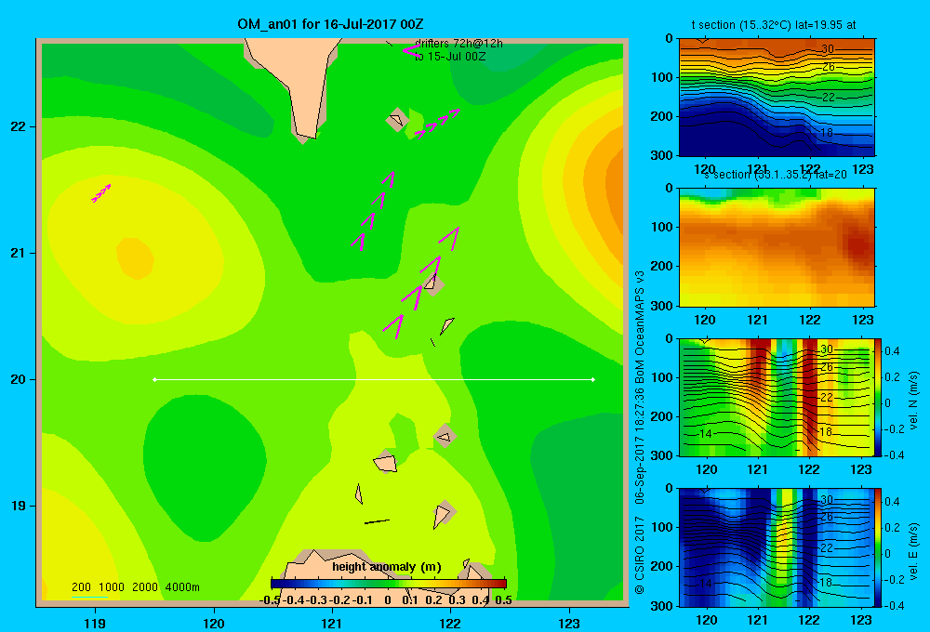This screenshot has height=632, width=930.
Task: Open the eastward velocity section plot
Action: pyautogui.click(x=777, y=547)
